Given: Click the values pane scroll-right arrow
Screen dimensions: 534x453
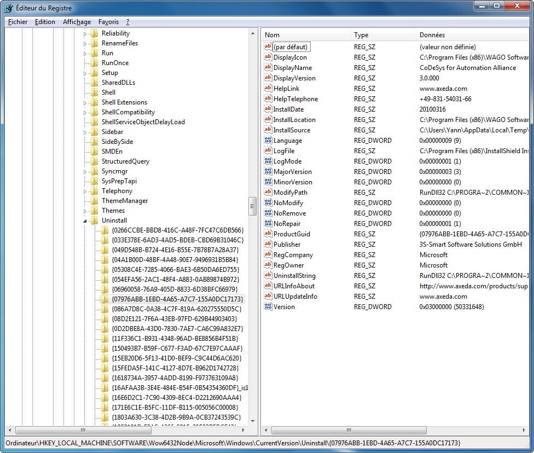Looking at the screenshot, I should [x=524, y=430].
